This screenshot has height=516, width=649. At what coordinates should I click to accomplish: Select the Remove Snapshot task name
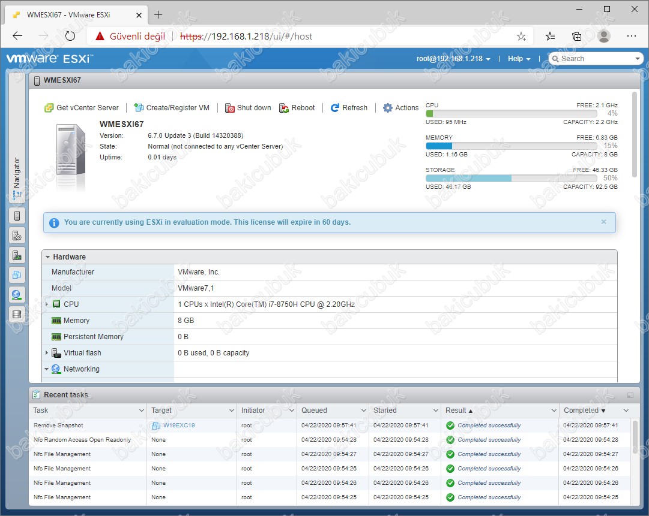[x=58, y=426]
